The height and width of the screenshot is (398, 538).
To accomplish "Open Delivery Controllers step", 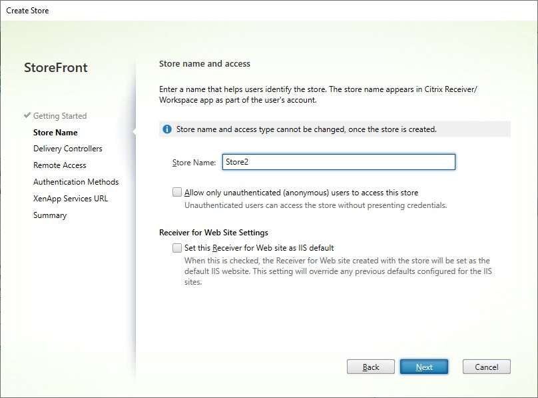I will coord(68,149).
